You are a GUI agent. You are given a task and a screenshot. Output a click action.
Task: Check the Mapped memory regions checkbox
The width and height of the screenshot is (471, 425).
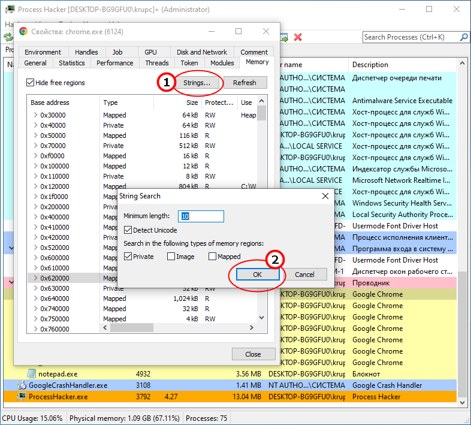pos(212,257)
